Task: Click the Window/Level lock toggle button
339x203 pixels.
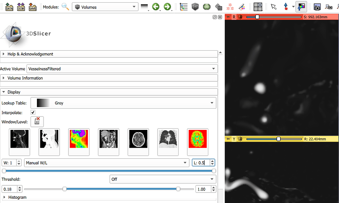Action: [x=37, y=121]
